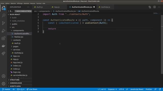Viewport: 163px width, 91px height.
Task: Open the notifications bell icon
Action: click(160, 89)
